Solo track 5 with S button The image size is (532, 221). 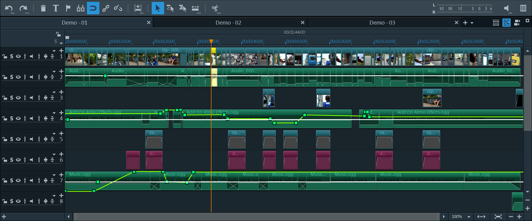12,139
